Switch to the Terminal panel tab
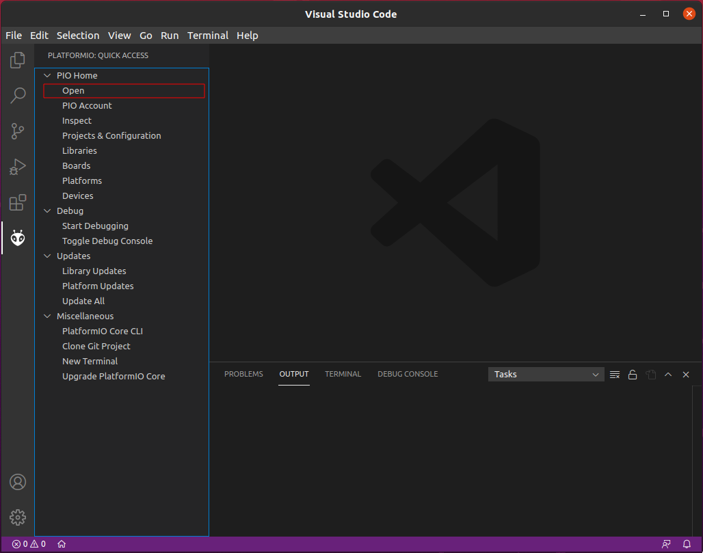Image resolution: width=703 pixels, height=553 pixels. [343, 374]
